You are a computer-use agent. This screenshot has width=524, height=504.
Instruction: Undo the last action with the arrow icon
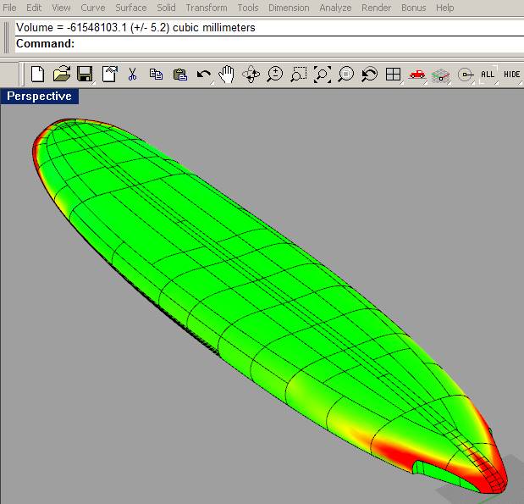[203, 75]
